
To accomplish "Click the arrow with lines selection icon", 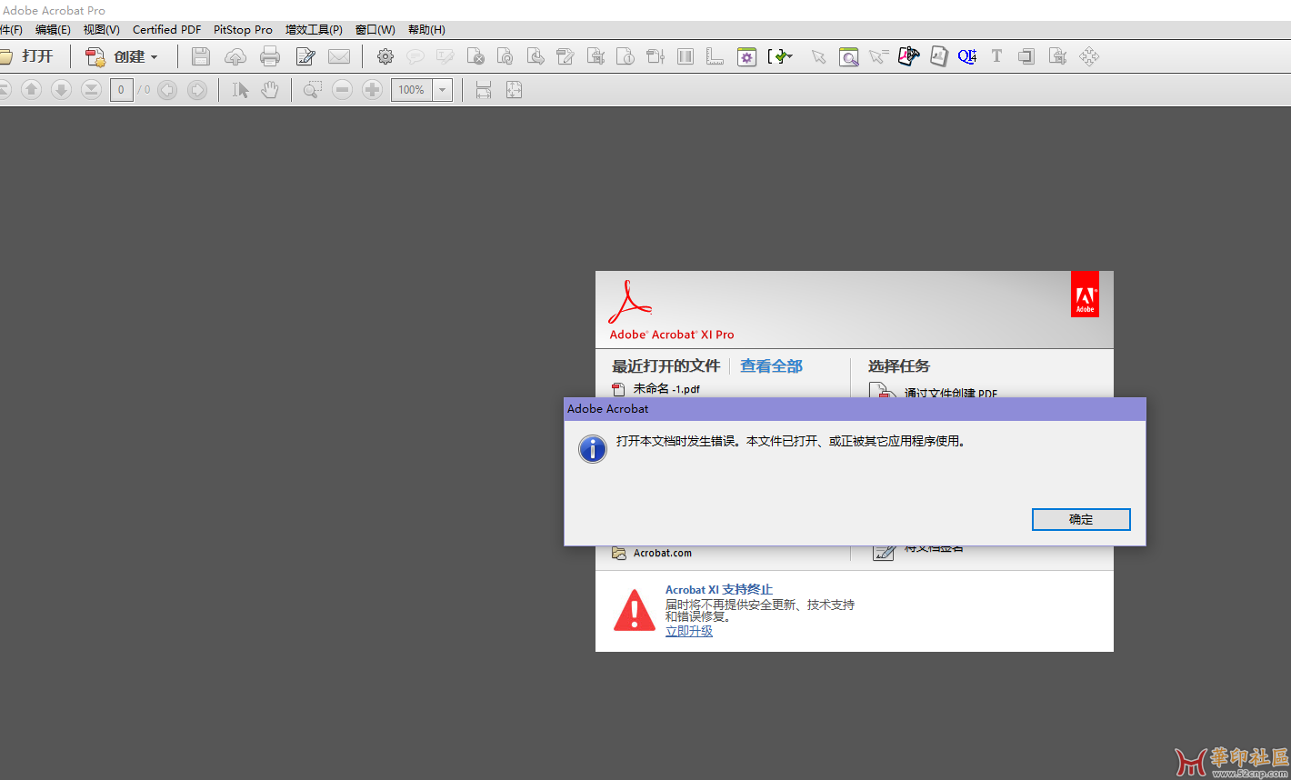I will pyautogui.click(x=878, y=56).
